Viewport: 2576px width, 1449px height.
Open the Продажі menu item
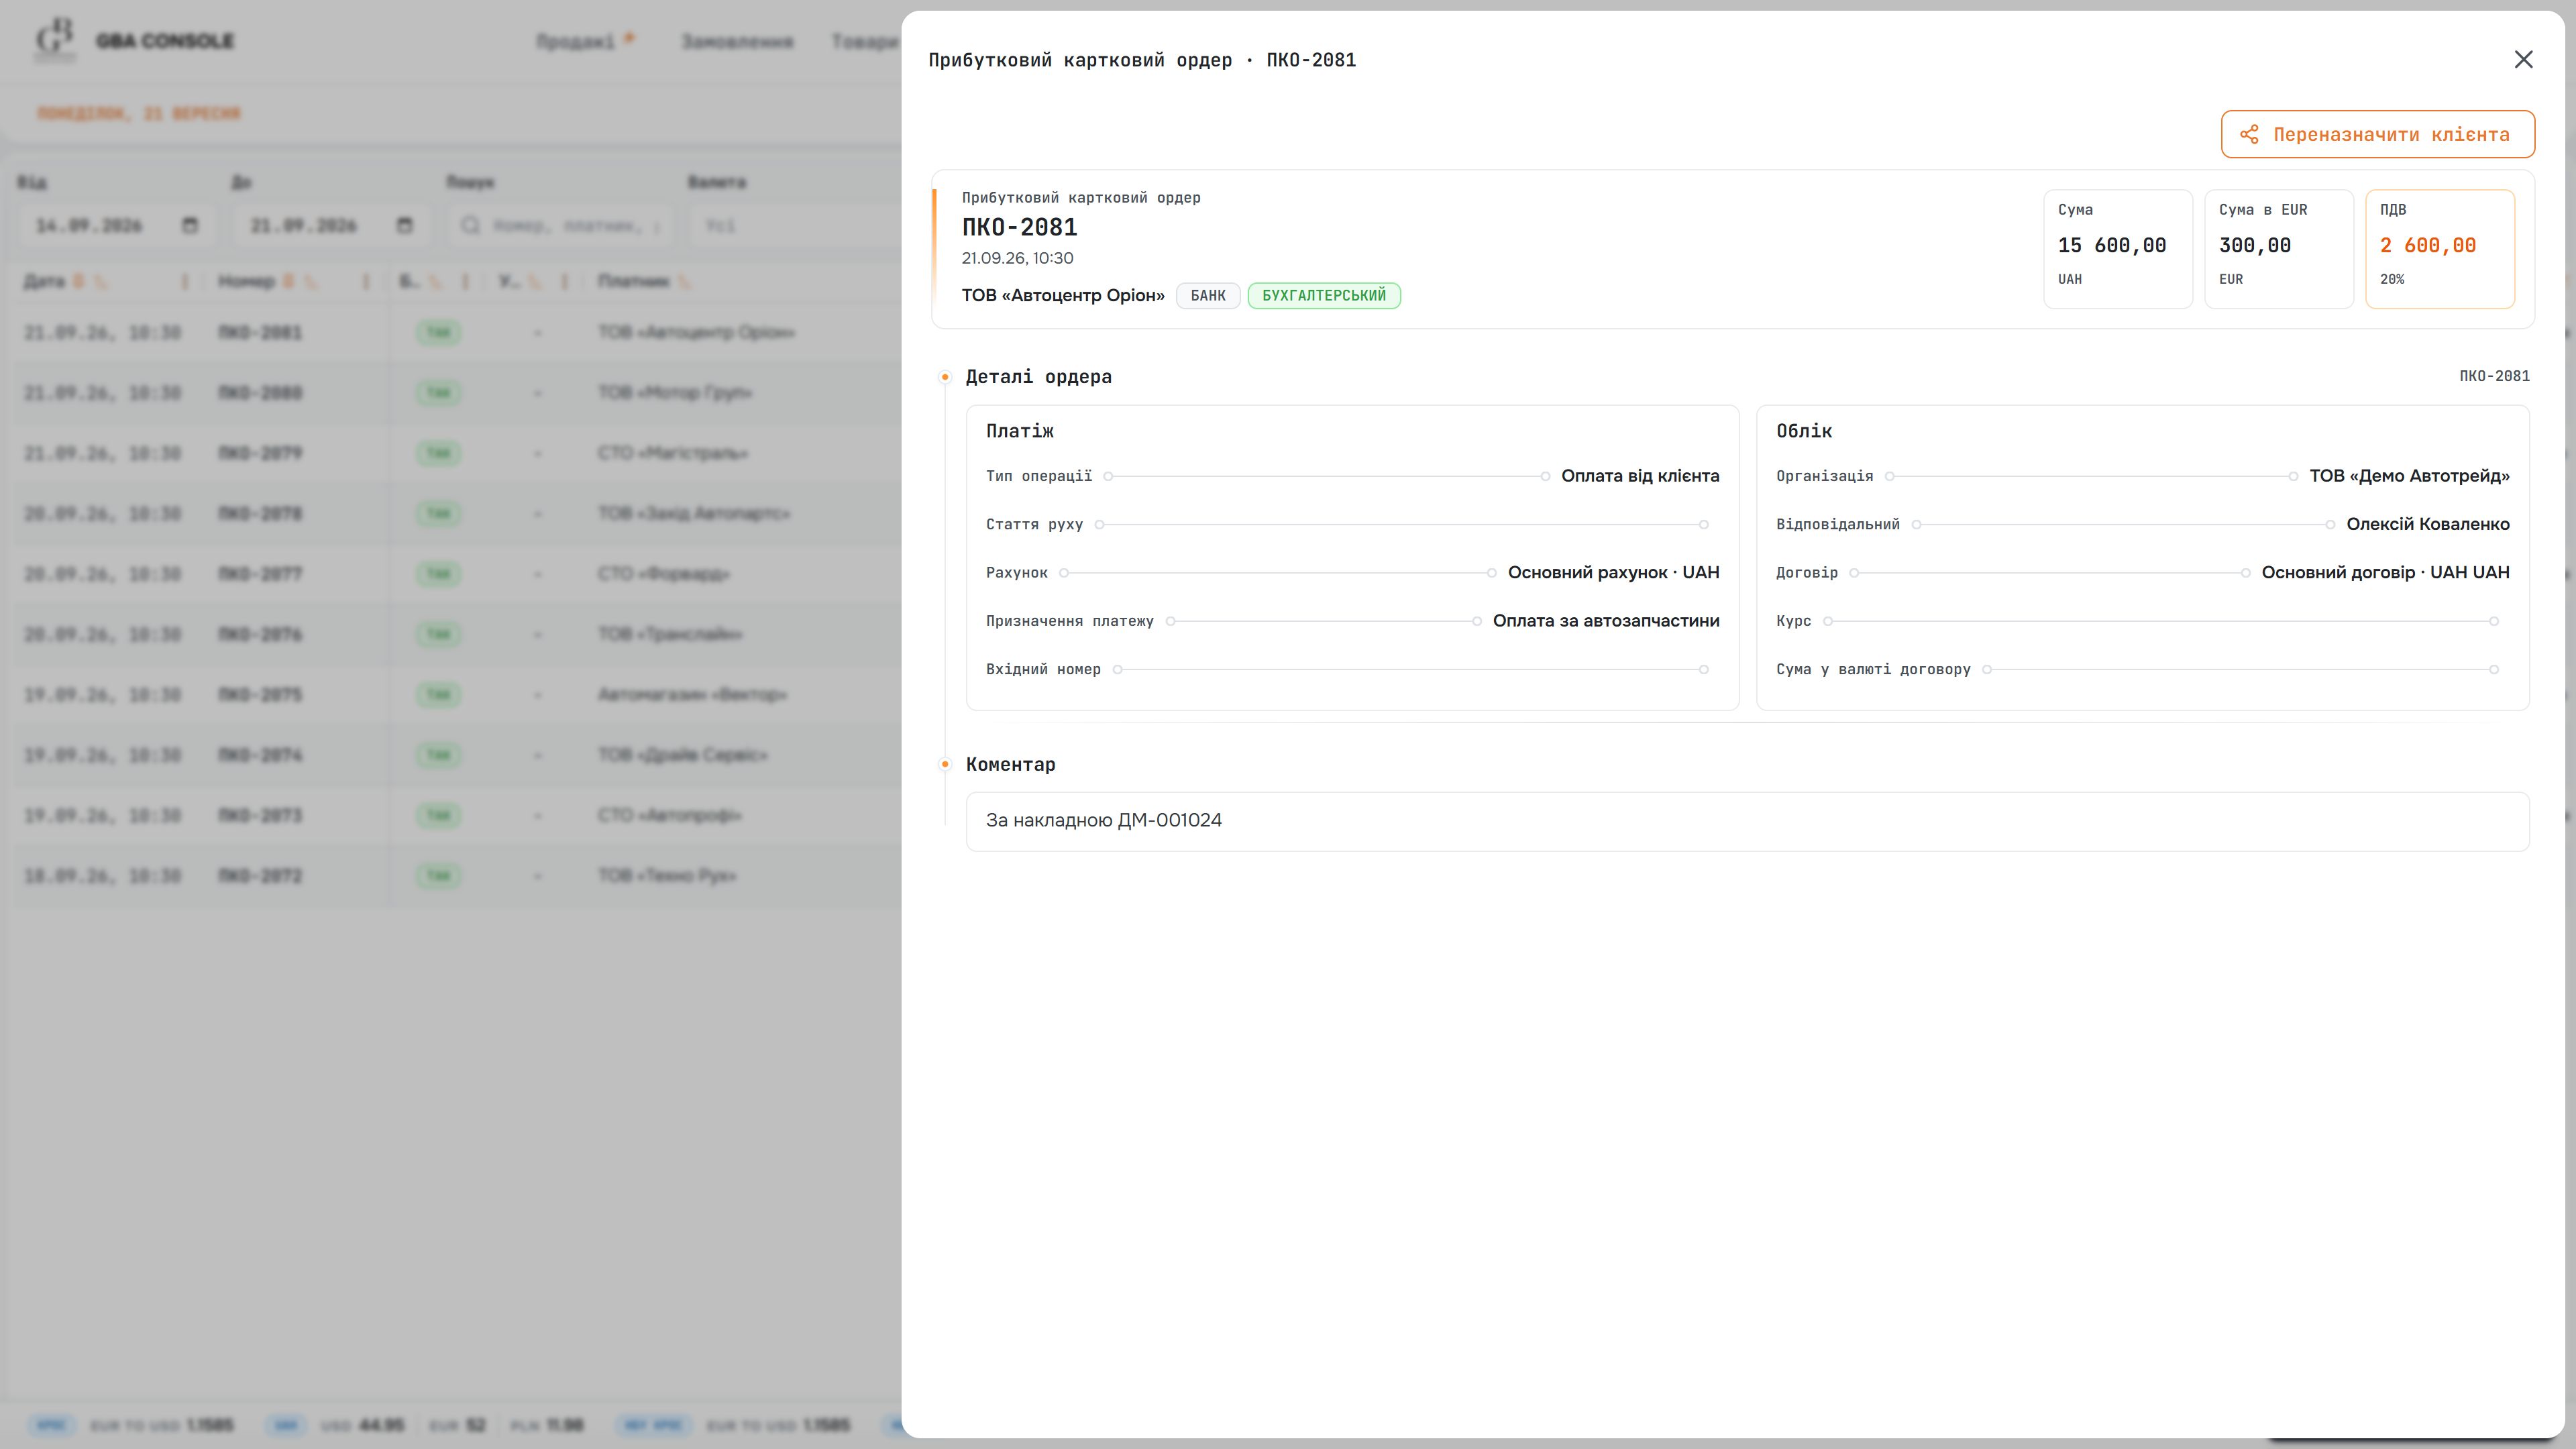coord(575,41)
